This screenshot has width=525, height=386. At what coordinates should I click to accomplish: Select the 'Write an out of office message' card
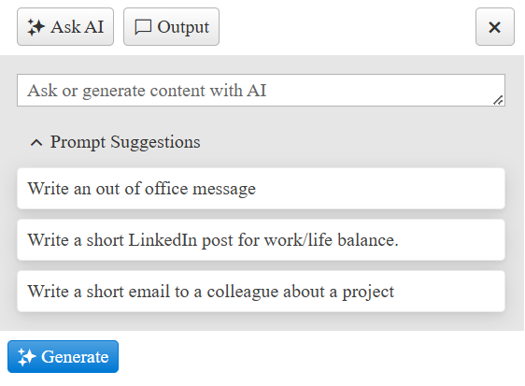click(261, 188)
